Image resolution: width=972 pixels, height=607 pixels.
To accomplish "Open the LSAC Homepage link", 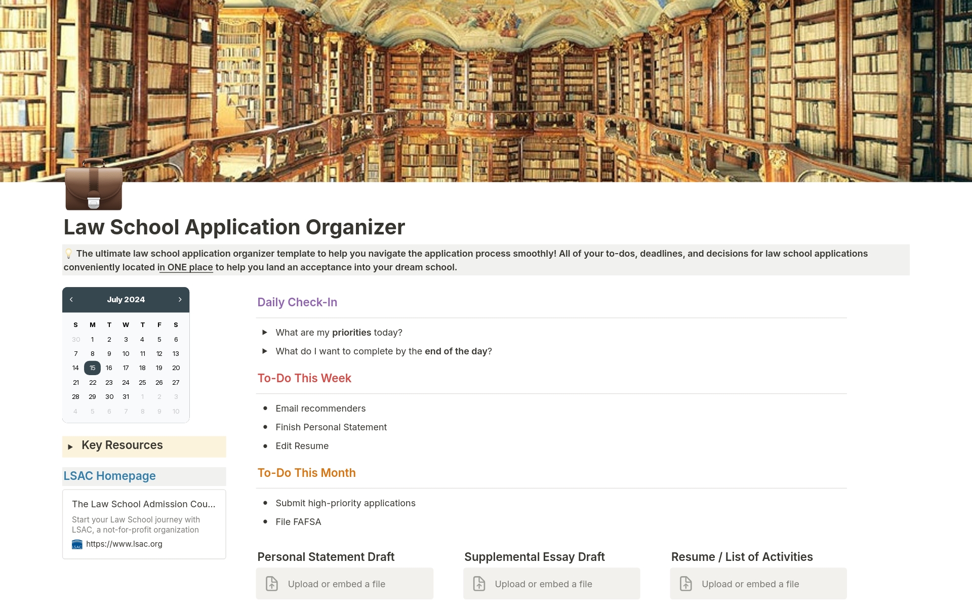I will click(109, 475).
